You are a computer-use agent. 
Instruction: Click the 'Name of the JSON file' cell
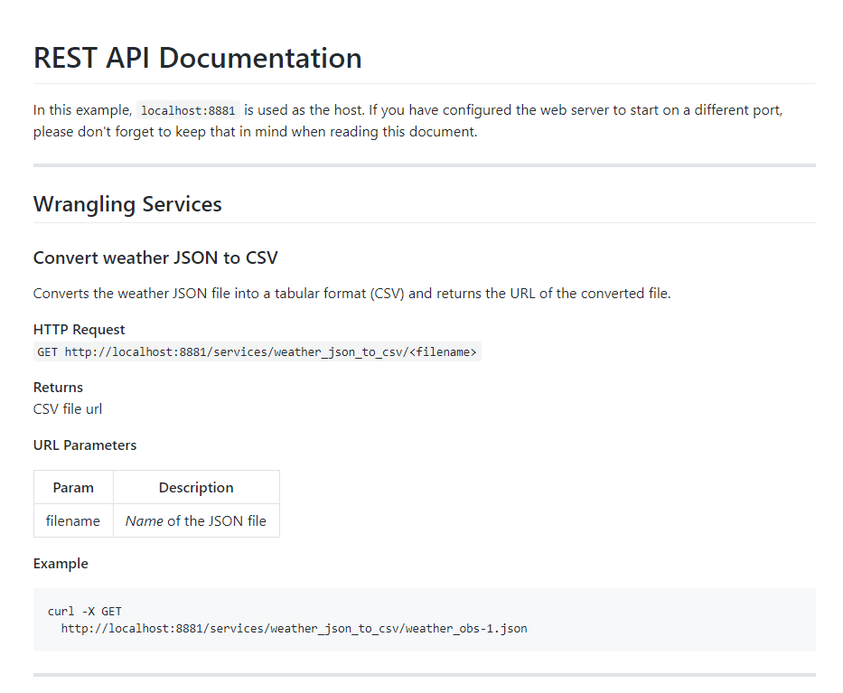[x=196, y=521]
